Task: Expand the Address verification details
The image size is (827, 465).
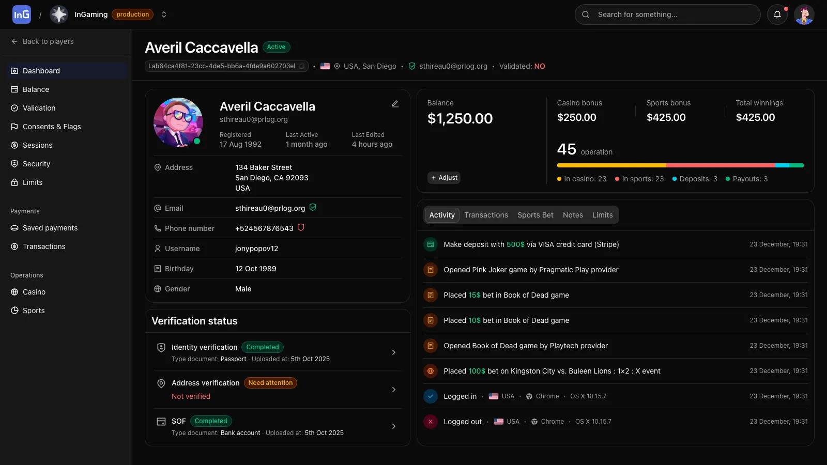Action: pos(393,390)
